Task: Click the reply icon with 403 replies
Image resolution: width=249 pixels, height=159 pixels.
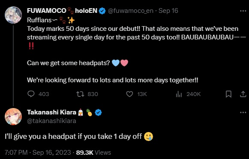Action: click(x=31, y=94)
